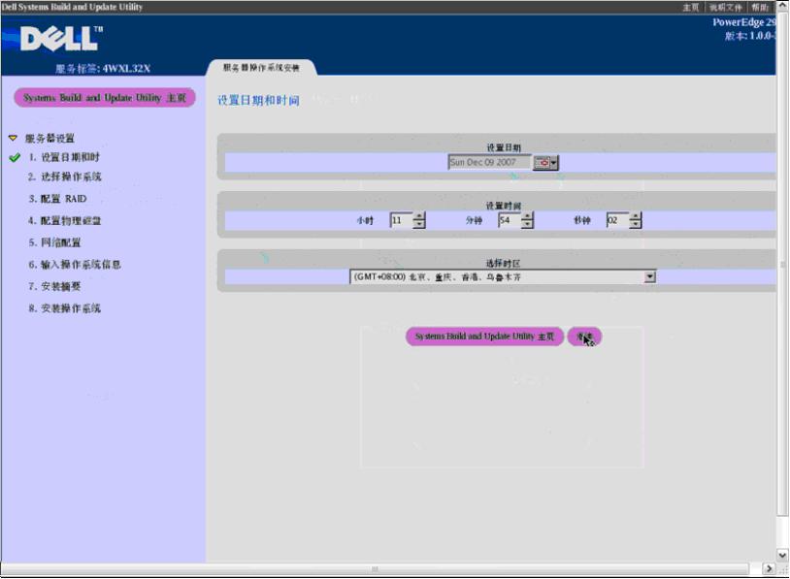Decrease the 秒钟 second value by one
Image resolution: width=790 pixels, height=579 pixels.
tap(636, 224)
